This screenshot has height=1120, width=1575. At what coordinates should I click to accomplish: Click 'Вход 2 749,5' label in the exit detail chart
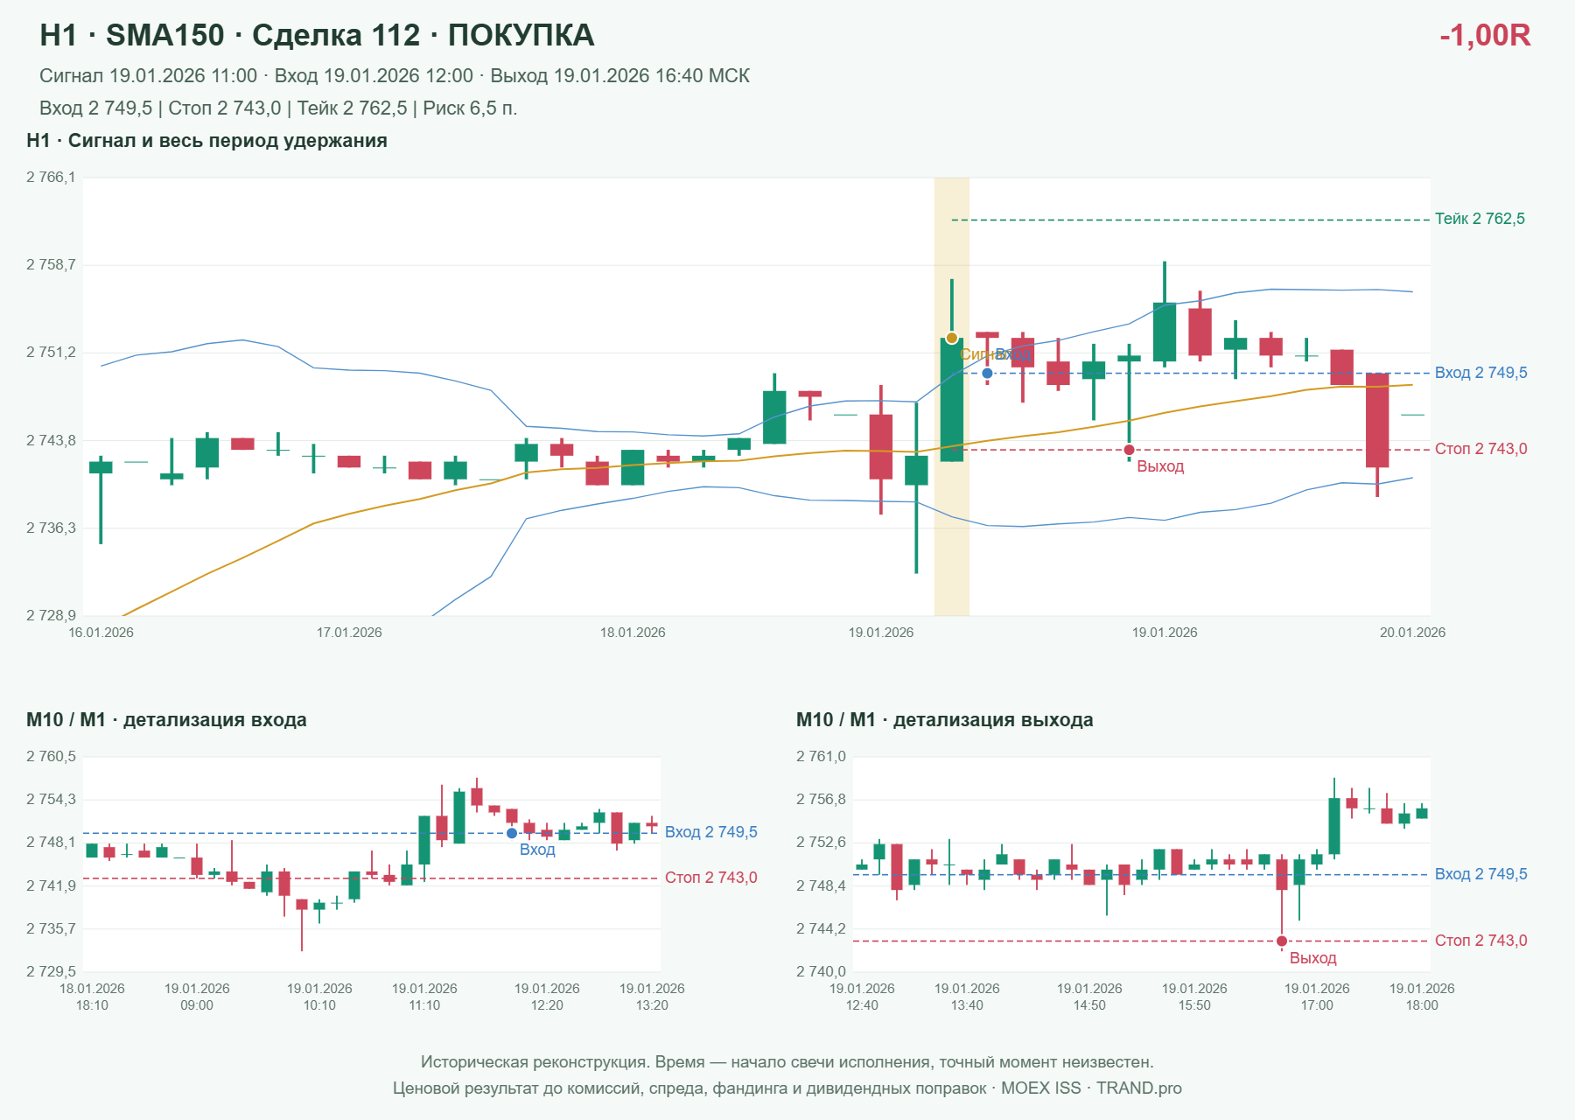[x=1480, y=874]
